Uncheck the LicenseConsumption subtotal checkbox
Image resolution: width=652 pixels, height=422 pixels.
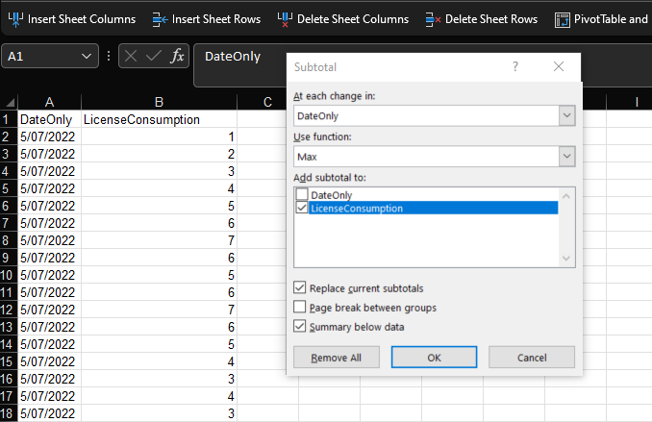click(x=301, y=208)
